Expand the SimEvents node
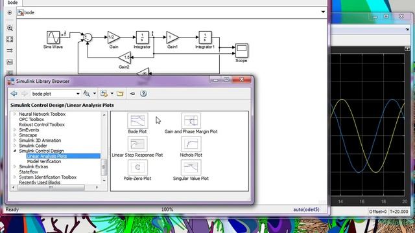 pyautogui.click(x=15, y=129)
